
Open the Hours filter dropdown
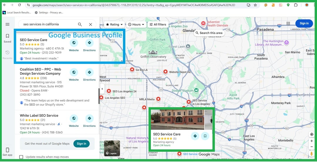(136, 25)
